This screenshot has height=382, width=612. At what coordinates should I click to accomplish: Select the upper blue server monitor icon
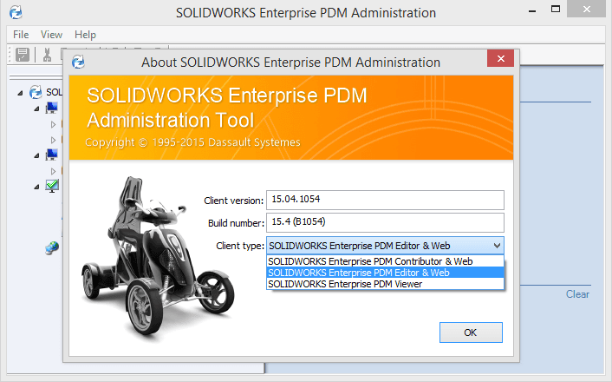[x=52, y=108]
